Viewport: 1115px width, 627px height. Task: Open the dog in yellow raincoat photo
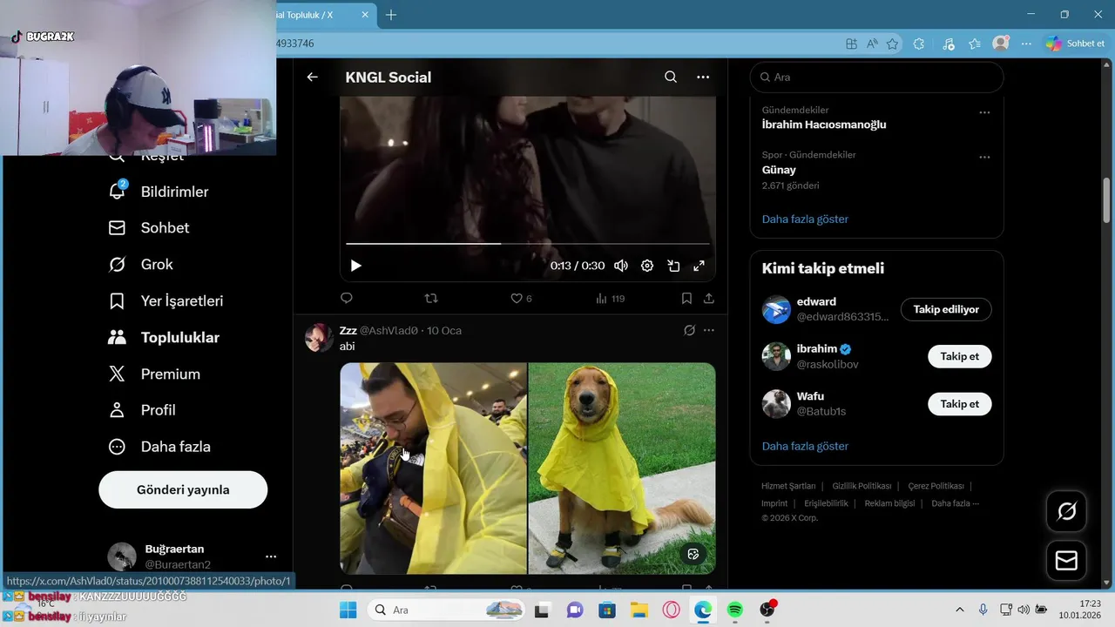coord(622,468)
